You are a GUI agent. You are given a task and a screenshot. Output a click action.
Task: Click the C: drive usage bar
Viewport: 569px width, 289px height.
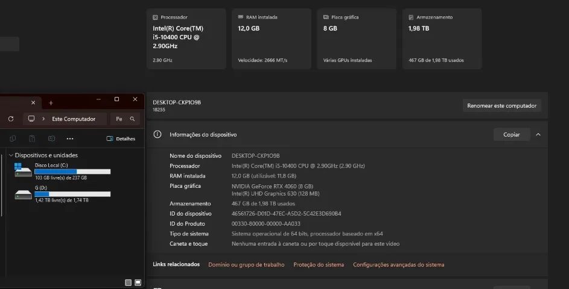(72, 172)
